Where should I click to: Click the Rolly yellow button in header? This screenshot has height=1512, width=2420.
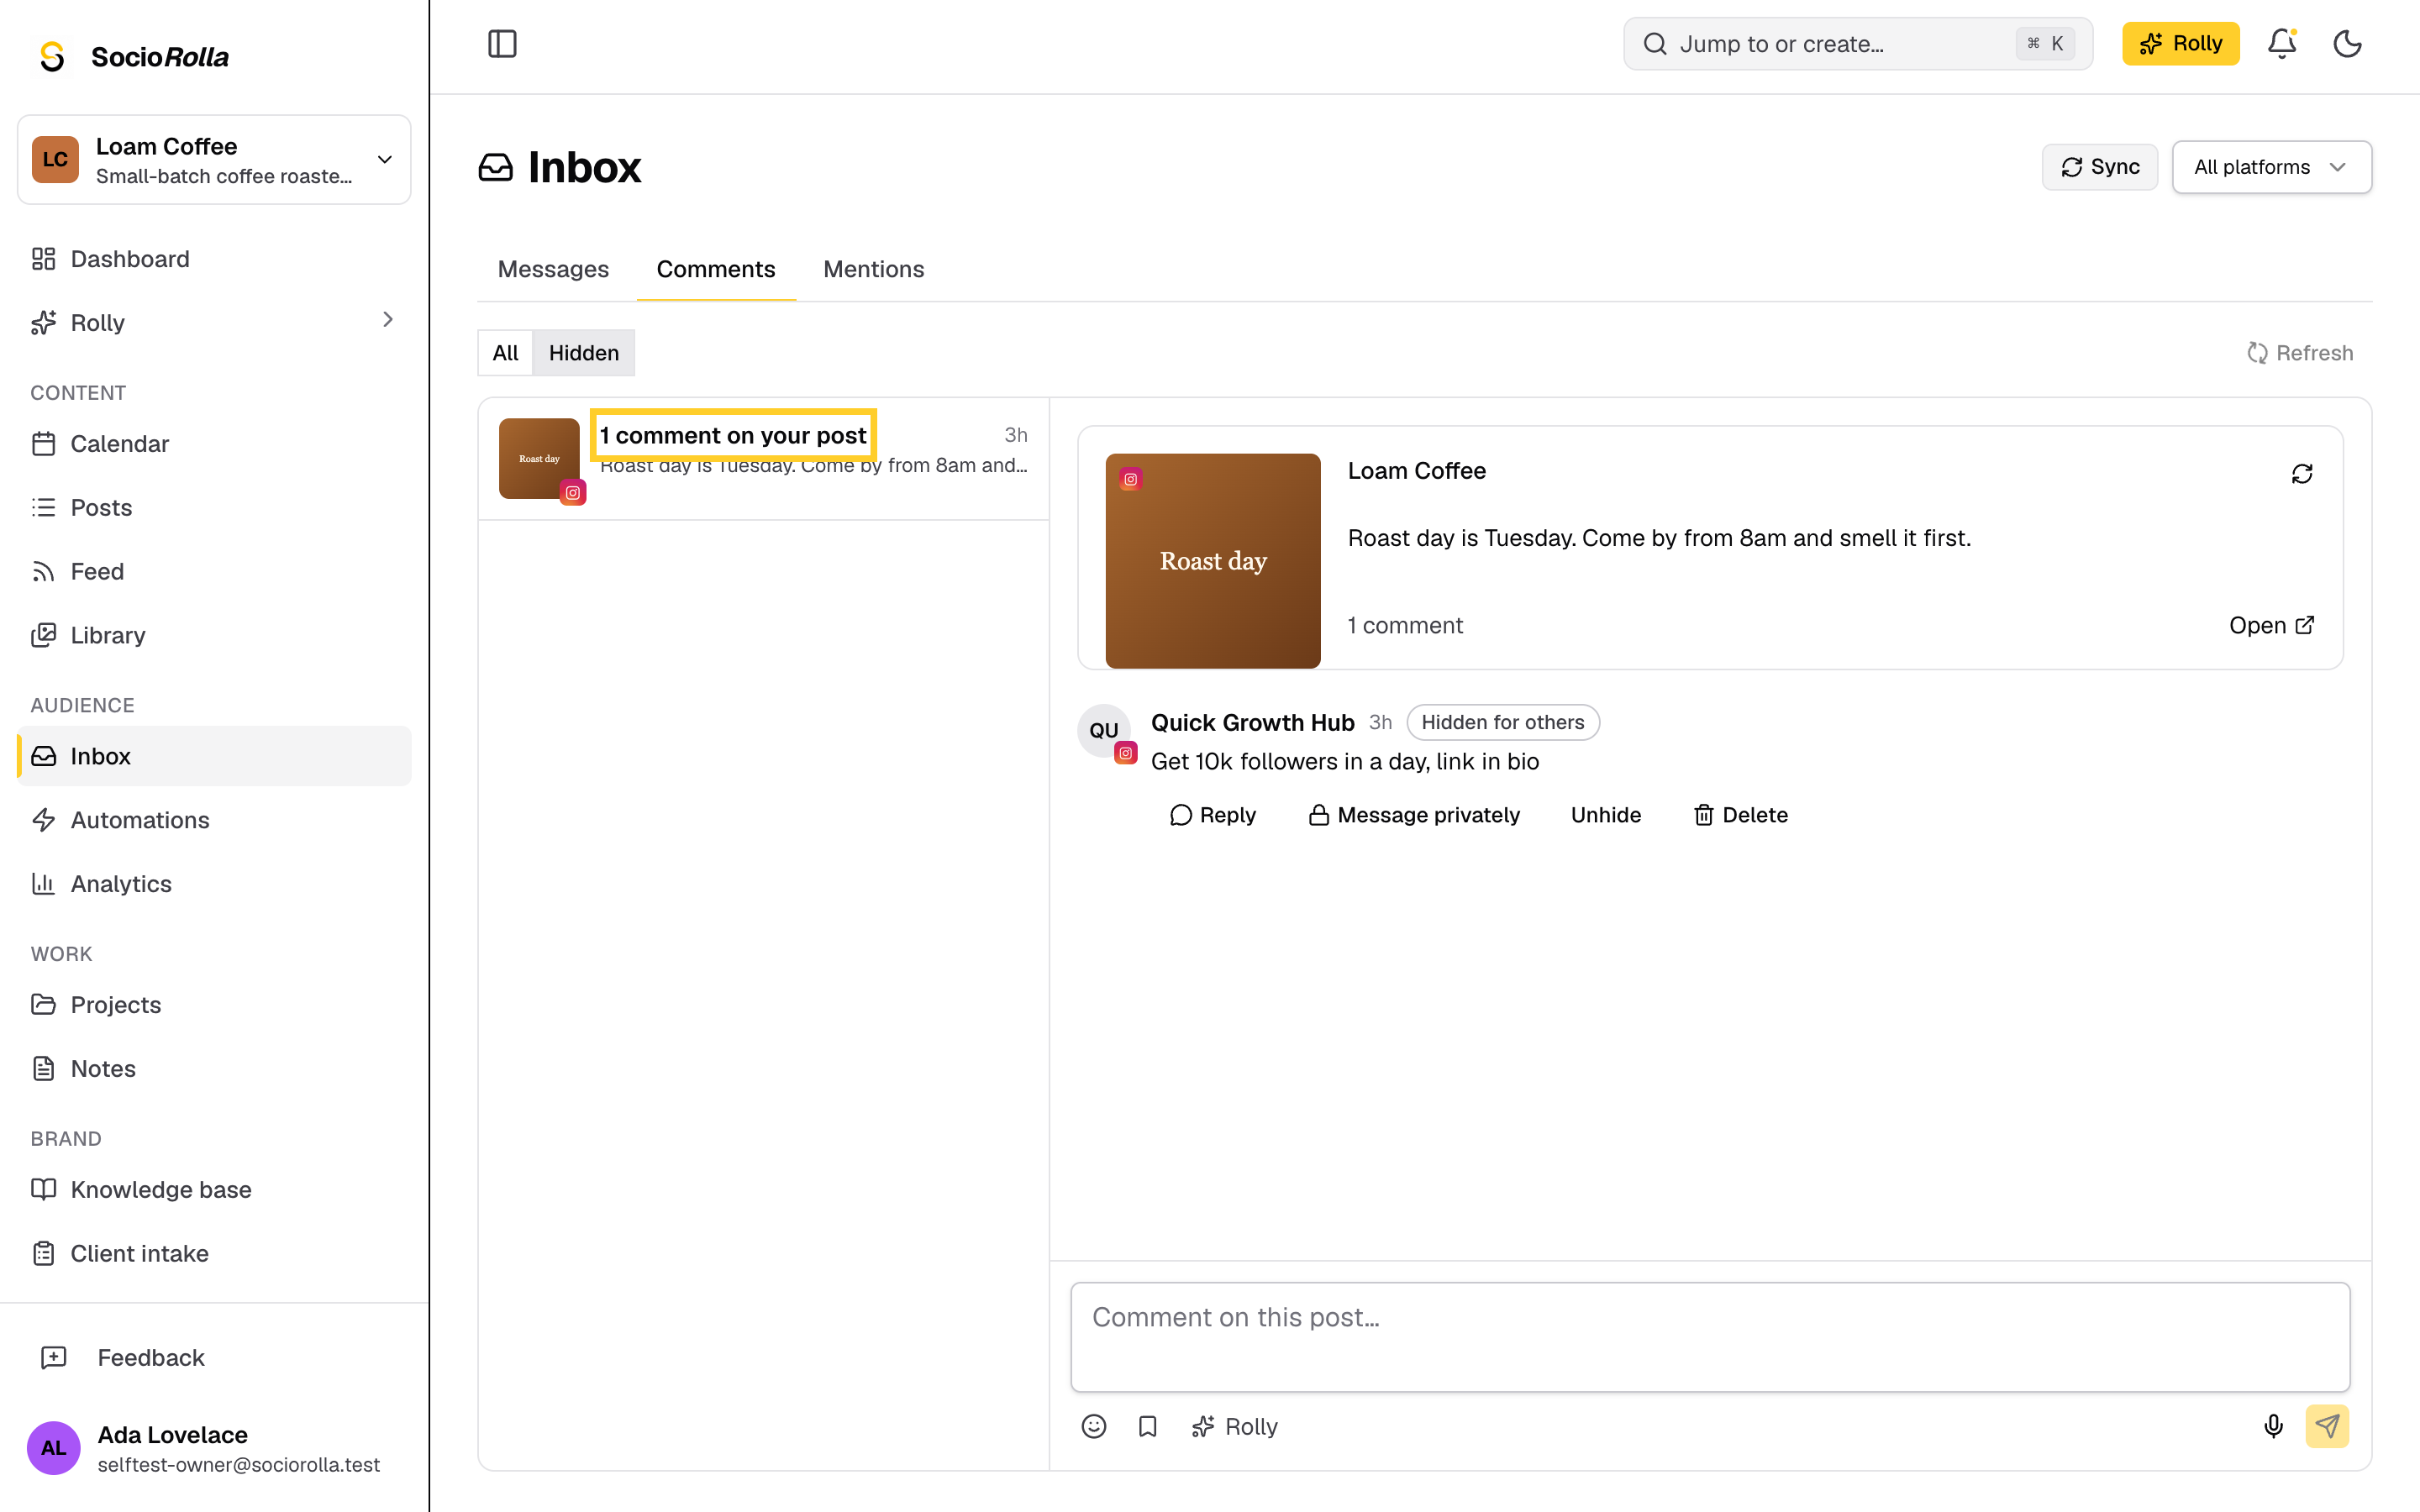pyautogui.click(x=2180, y=44)
